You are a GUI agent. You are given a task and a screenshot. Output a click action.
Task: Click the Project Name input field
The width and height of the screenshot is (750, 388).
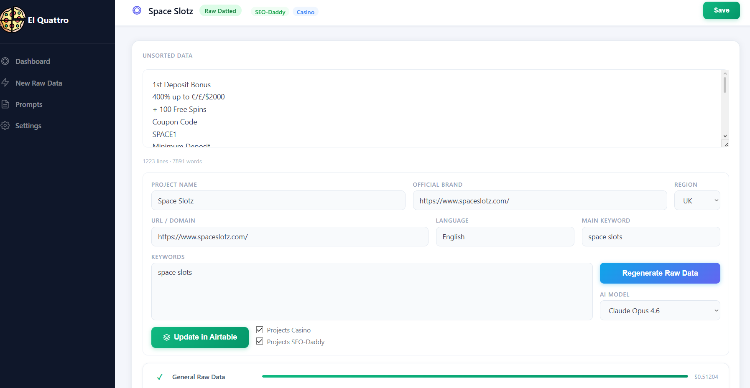click(278, 200)
